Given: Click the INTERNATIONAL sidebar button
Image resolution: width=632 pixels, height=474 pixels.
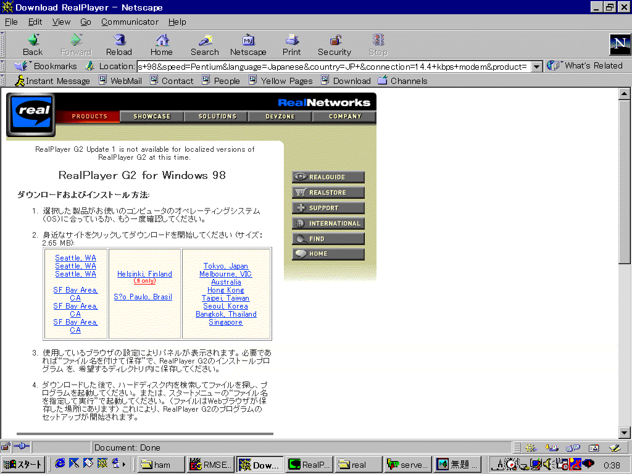Looking at the screenshot, I should click(328, 223).
